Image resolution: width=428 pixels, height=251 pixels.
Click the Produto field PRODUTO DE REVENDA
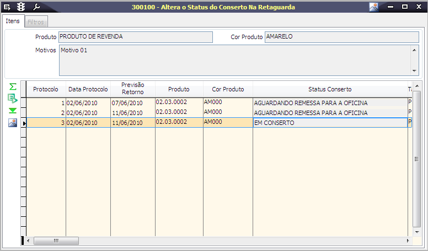point(136,37)
